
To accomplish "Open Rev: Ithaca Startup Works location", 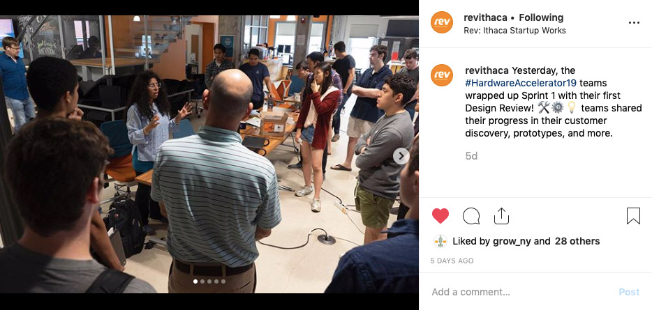I will [514, 30].
